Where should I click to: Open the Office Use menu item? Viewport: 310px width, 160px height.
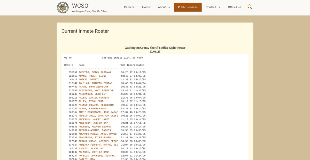(x=235, y=7)
